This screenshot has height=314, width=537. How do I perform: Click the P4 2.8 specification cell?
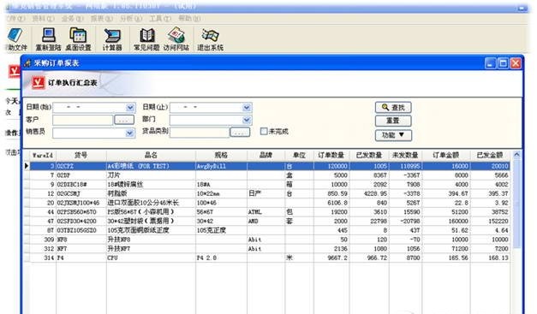[x=221, y=258]
